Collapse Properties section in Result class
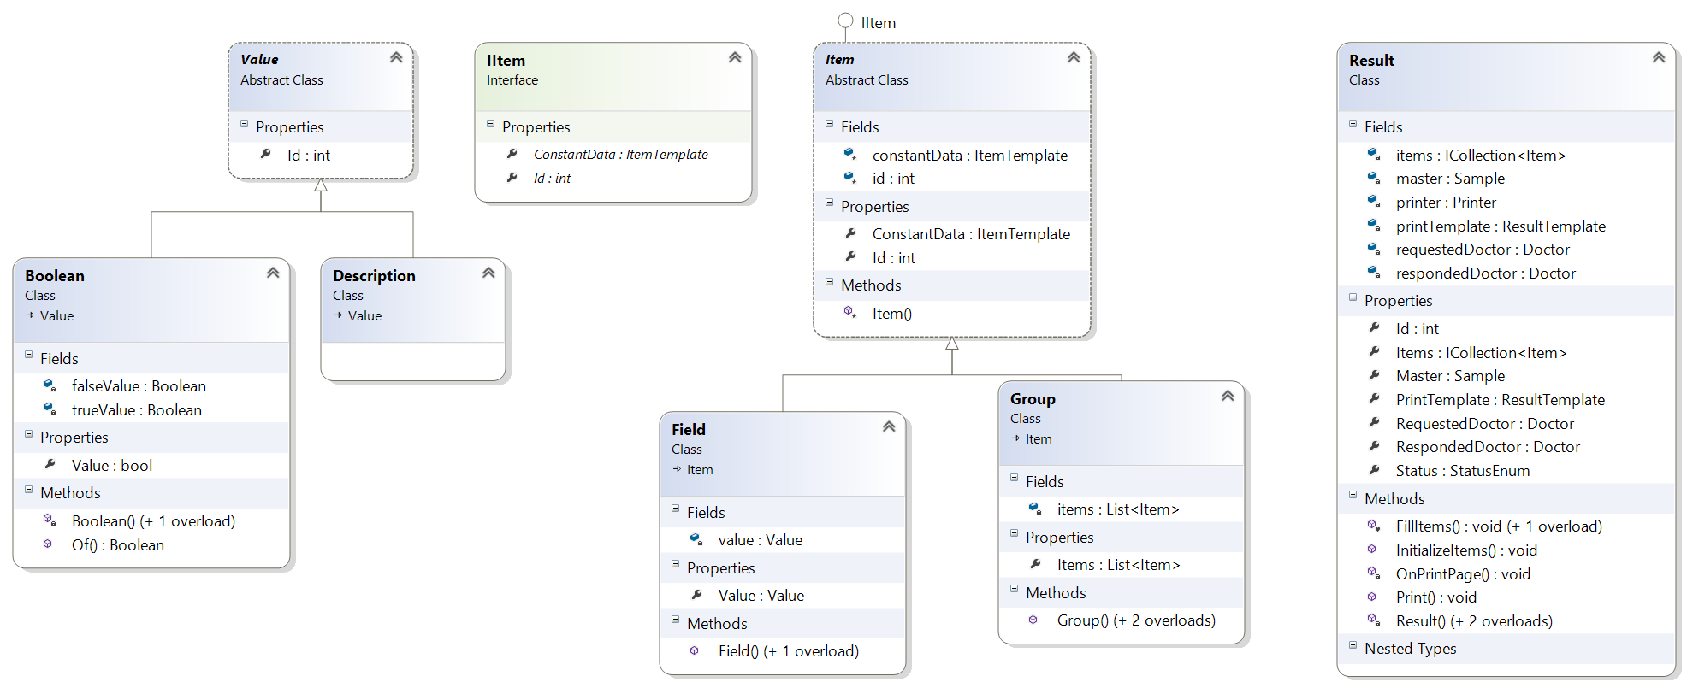Screen dimensions: 1687x688 (1353, 297)
